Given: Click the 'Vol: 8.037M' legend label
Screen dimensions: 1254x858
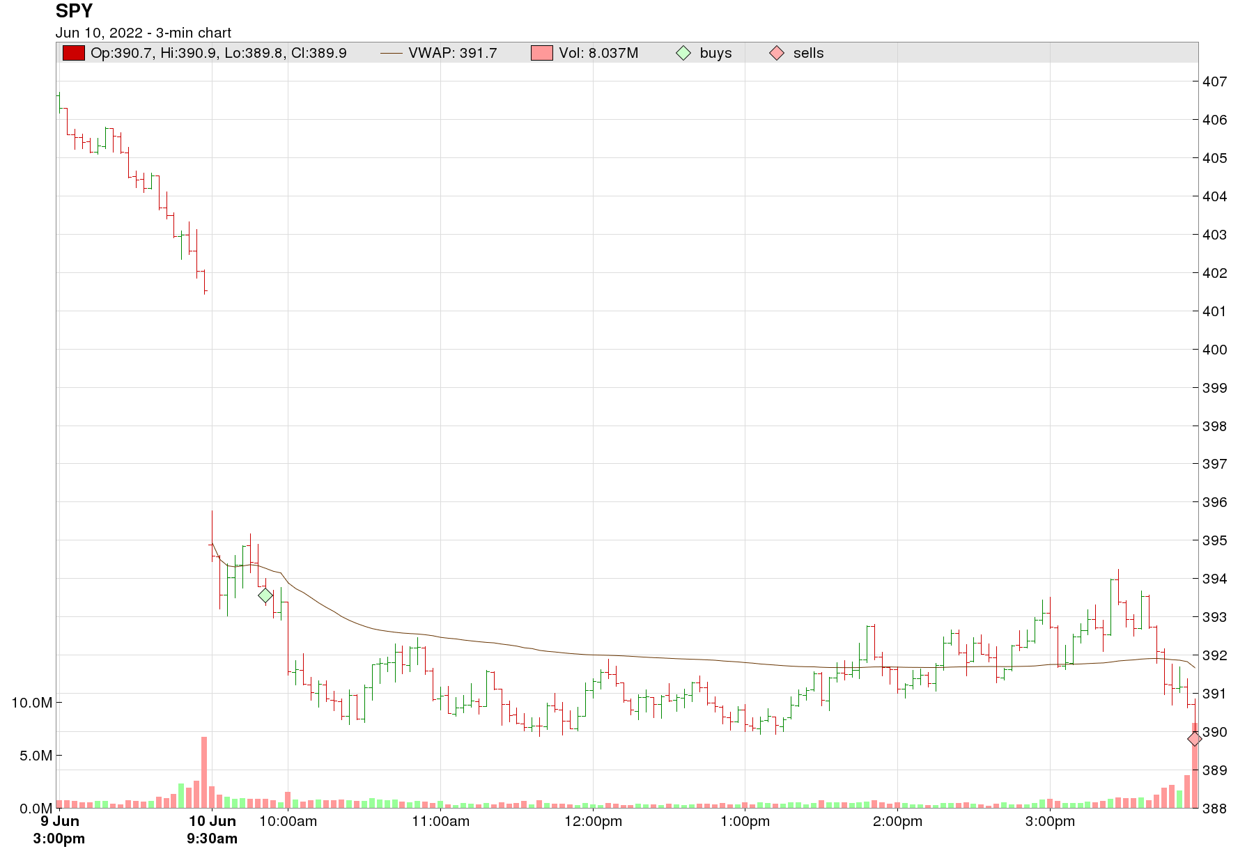Looking at the screenshot, I should click(x=598, y=53).
